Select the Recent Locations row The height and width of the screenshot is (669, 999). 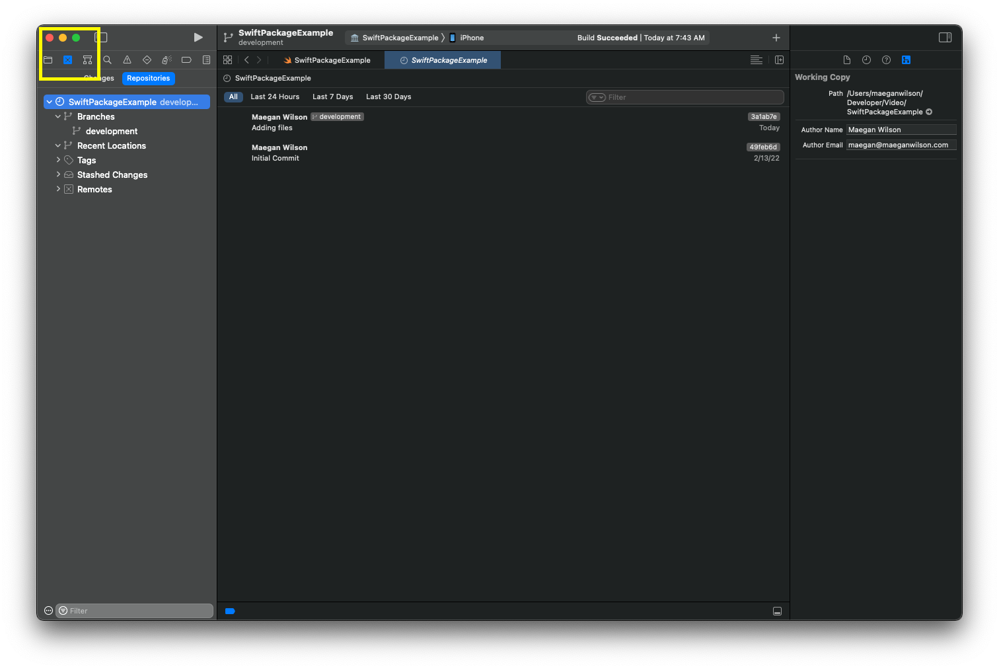pyautogui.click(x=112, y=145)
